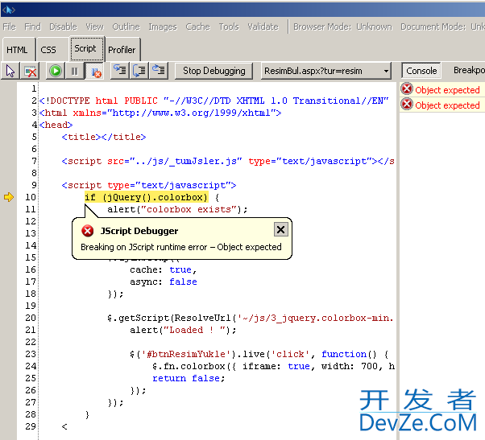
Task: Click the JScript Debugger red error icon
Action: click(x=88, y=231)
